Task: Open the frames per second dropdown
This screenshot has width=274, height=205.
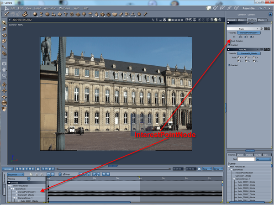Action: click(x=218, y=169)
